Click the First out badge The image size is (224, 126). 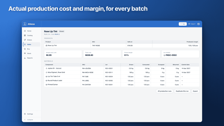click(x=58, y=68)
